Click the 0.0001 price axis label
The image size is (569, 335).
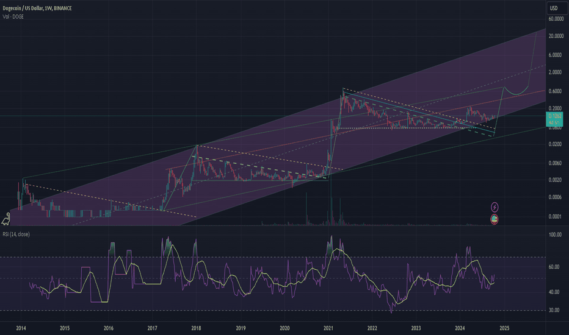point(556,217)
